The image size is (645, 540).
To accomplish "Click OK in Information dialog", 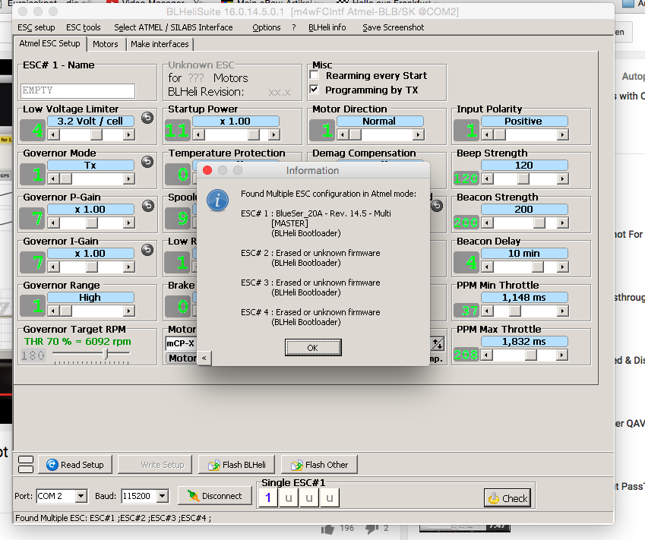I will (313, 348).
